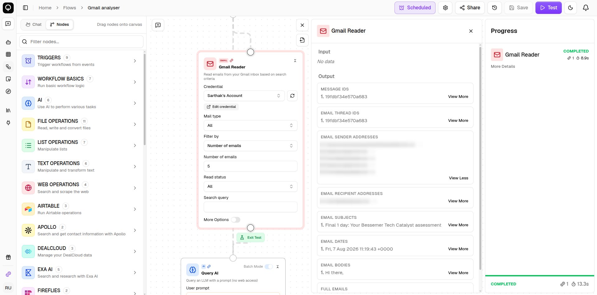Open More Details in Progress panel
Viewport: 597px width, 295px height.
pyautogui.click(x=503, y=67)
